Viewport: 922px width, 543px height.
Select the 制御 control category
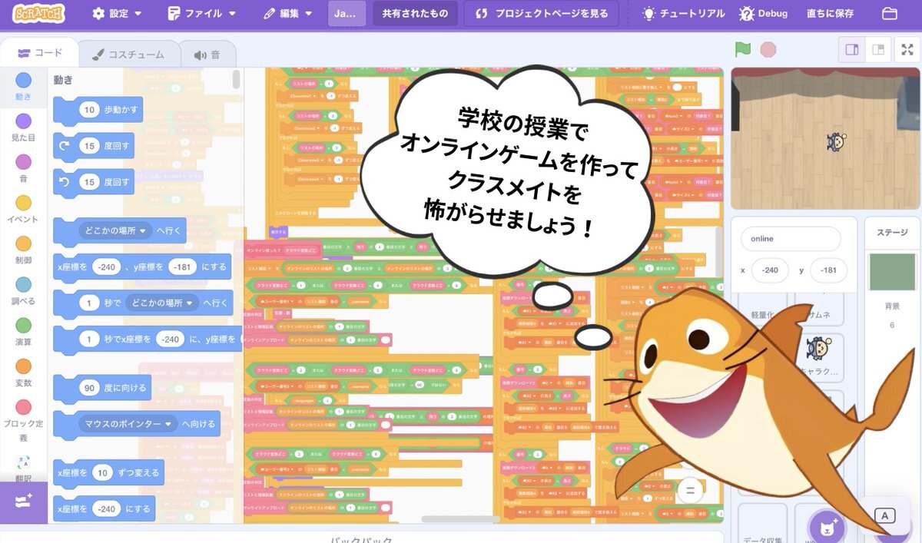(x=23, y=250)
